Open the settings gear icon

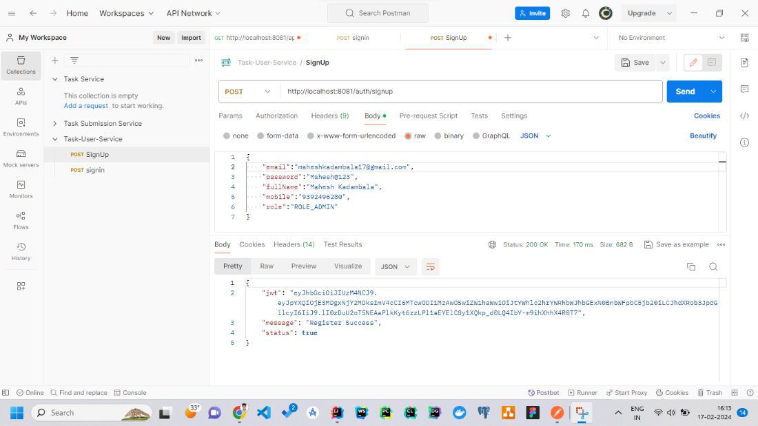coord(565,13)
